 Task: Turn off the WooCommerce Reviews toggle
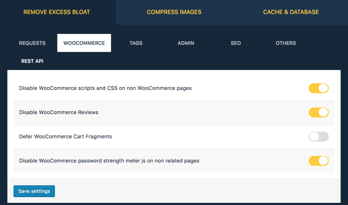click(x=318, y=112)
